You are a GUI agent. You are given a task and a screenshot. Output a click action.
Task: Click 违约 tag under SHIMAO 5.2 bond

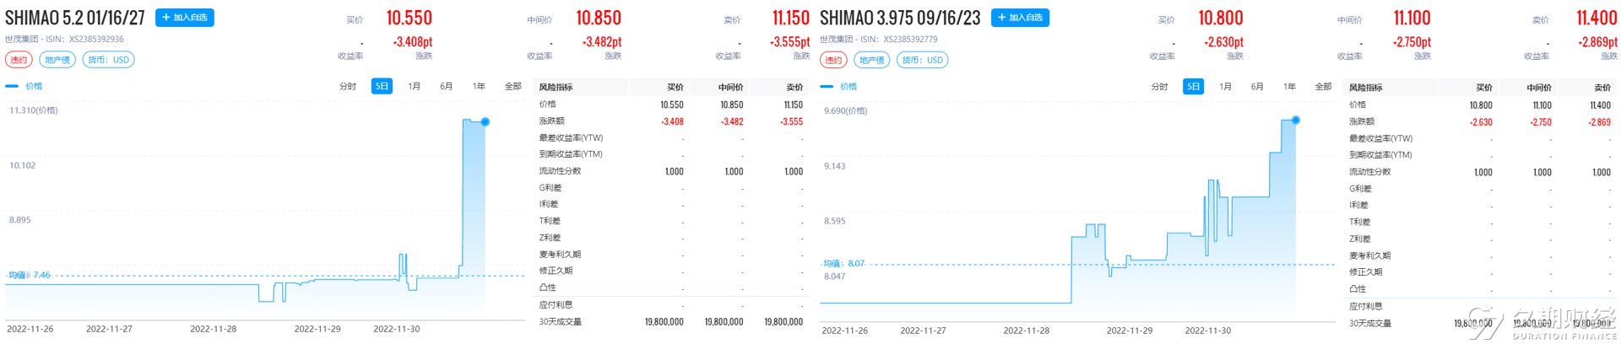pyautogui.click(x=19, y=60)
